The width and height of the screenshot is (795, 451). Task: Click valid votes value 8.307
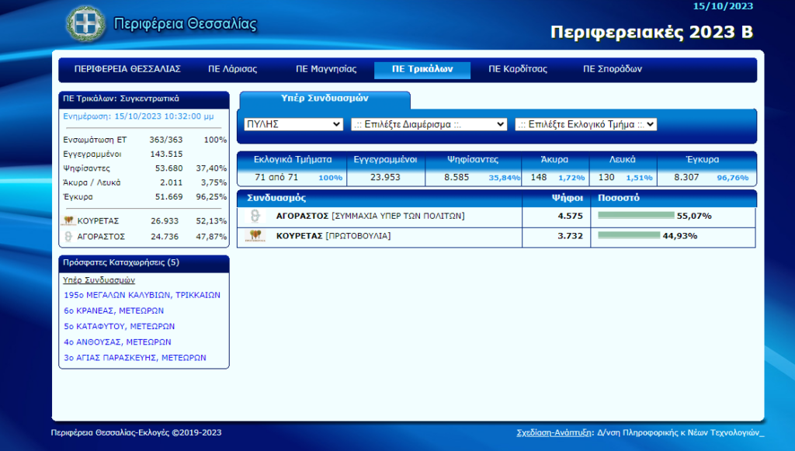point(686,177)
